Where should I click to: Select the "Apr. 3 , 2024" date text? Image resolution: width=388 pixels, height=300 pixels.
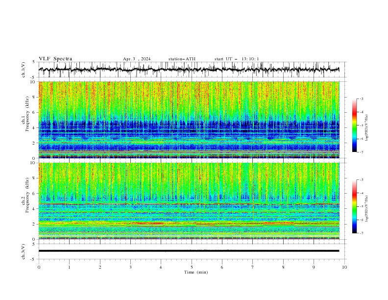[137, 59]
